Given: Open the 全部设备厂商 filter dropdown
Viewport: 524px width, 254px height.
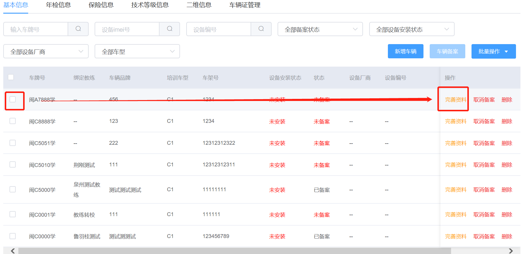Looking at the screenshot, I should click(46, 52).
